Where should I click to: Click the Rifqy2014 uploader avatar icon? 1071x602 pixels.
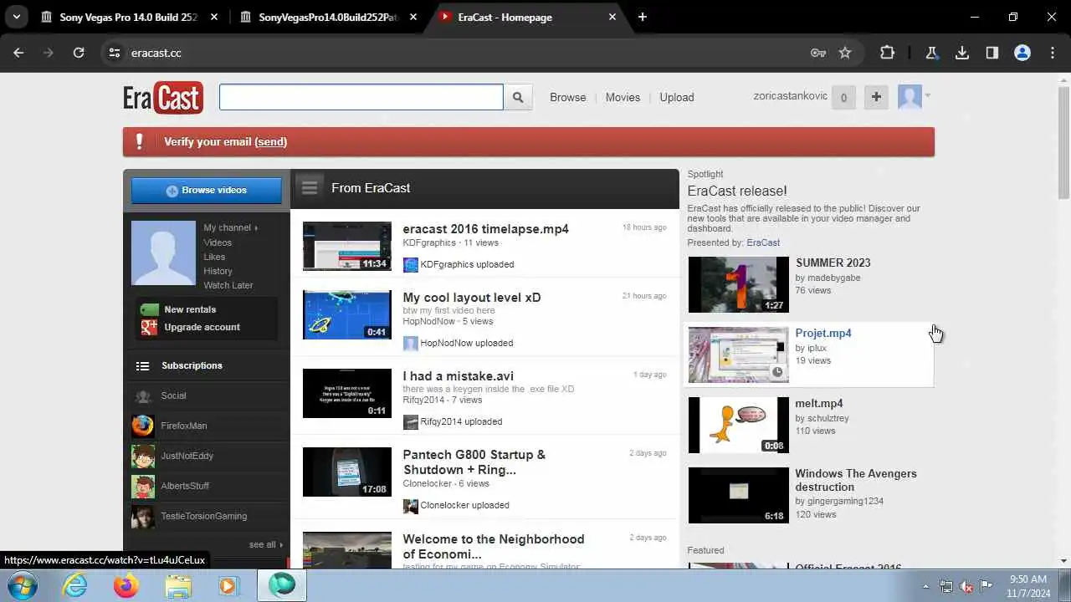click(x=411, y=421)
